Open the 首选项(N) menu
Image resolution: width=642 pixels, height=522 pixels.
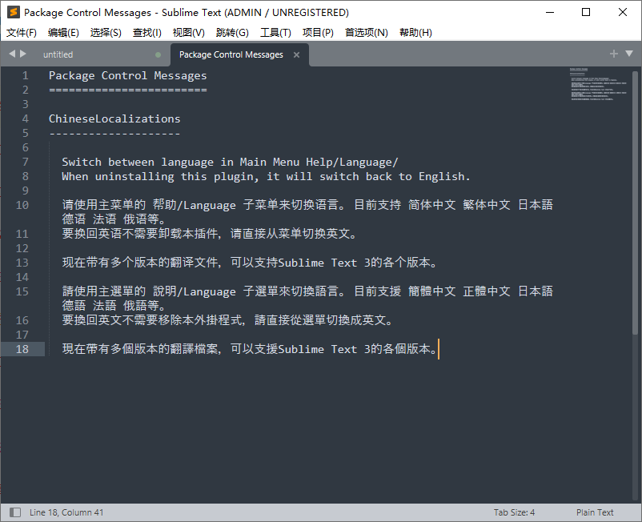[367, 32]
